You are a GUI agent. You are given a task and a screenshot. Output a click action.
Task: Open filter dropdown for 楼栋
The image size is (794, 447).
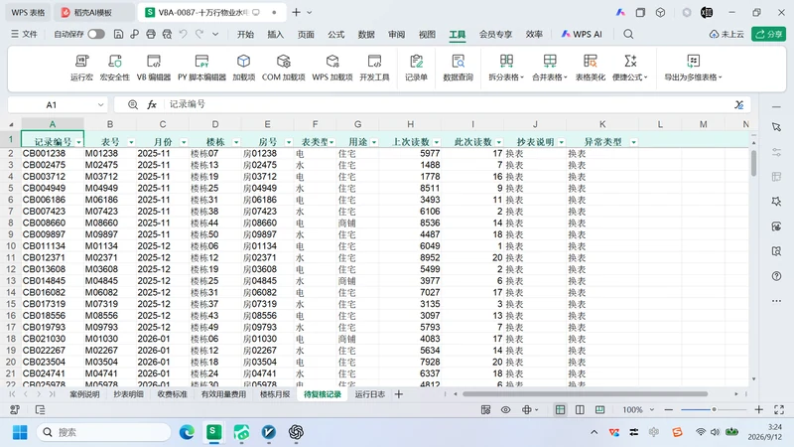coord(236,142)
